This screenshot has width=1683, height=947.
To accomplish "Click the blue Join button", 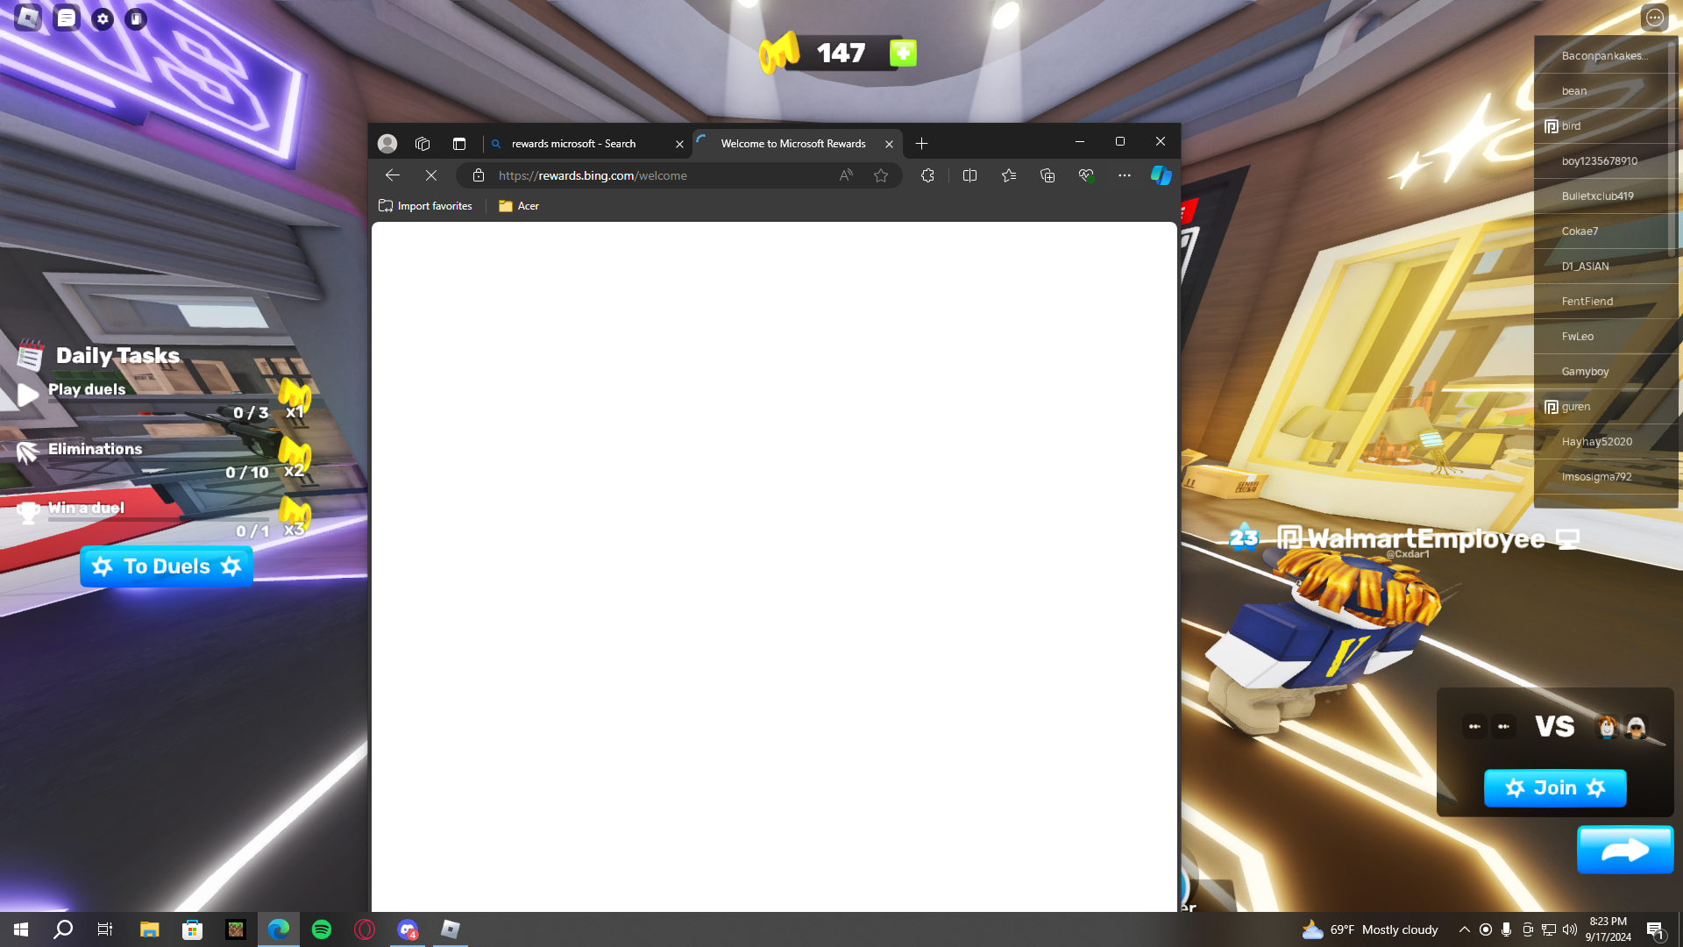I will pyautogui.click(x=1555, y=787).
